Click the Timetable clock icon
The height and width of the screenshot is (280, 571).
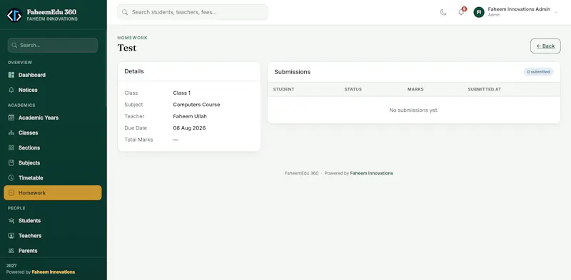click(11, 178)
